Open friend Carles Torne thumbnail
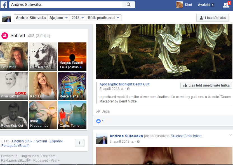Image resolution: width=233 pixels, height=165 pixels. click(72, 115)
